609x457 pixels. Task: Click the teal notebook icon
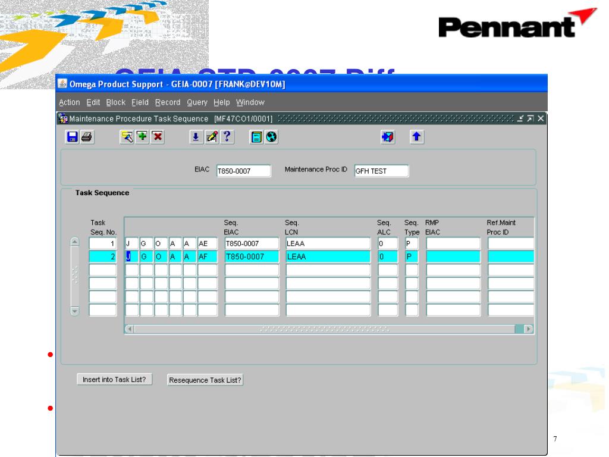[256, 137]
